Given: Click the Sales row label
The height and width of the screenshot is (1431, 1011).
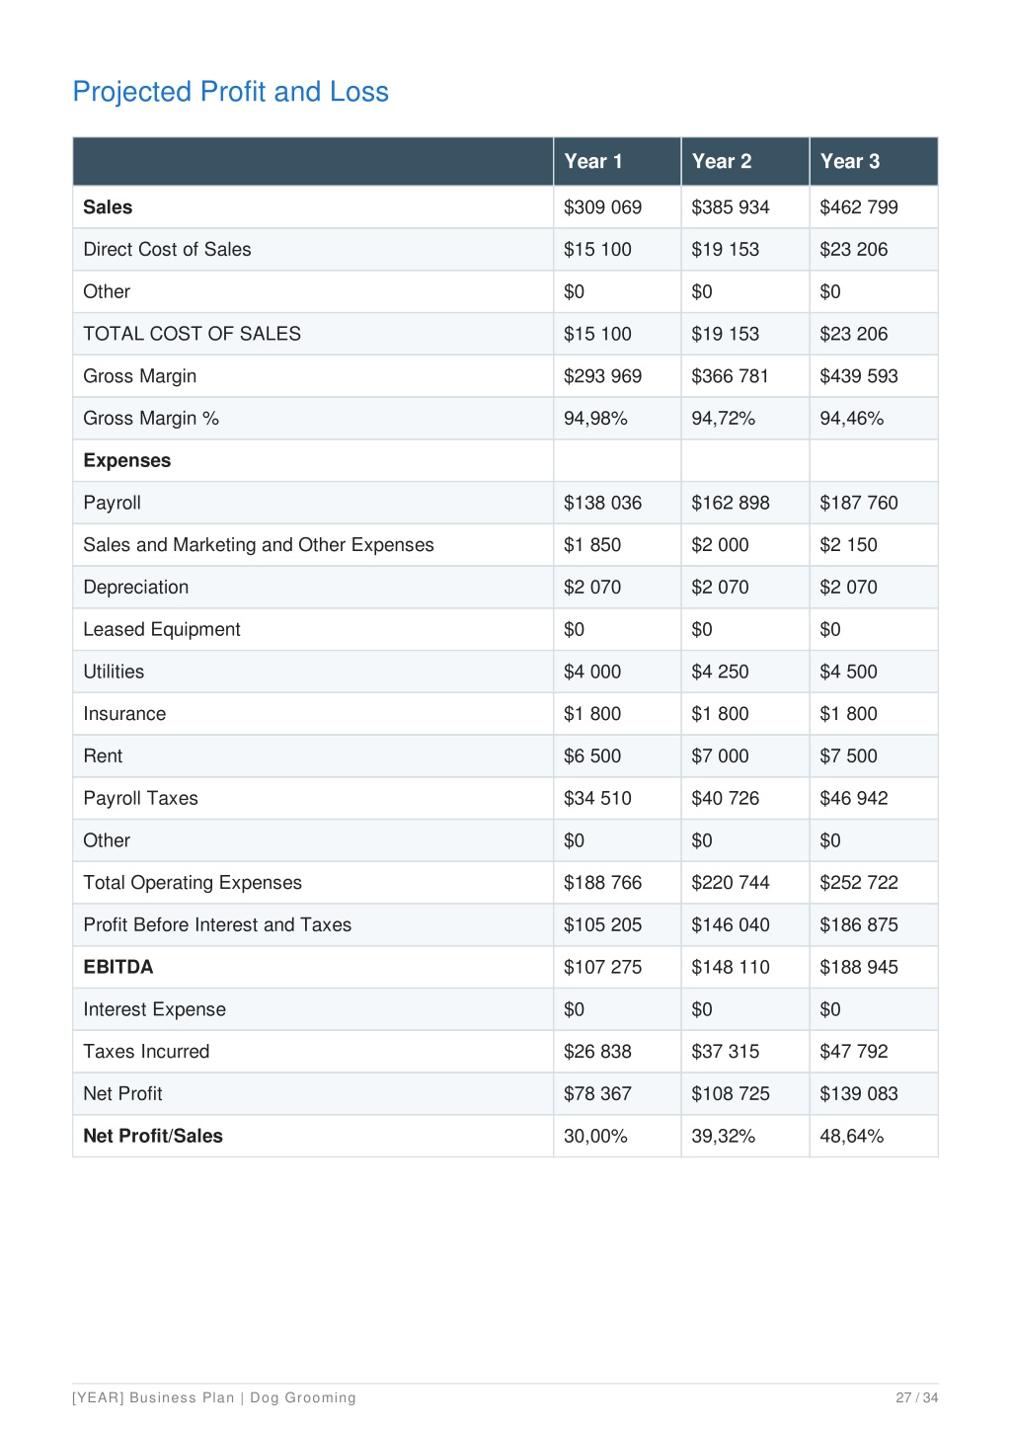Looking at the screenshot, I should [x=108, y=207].
